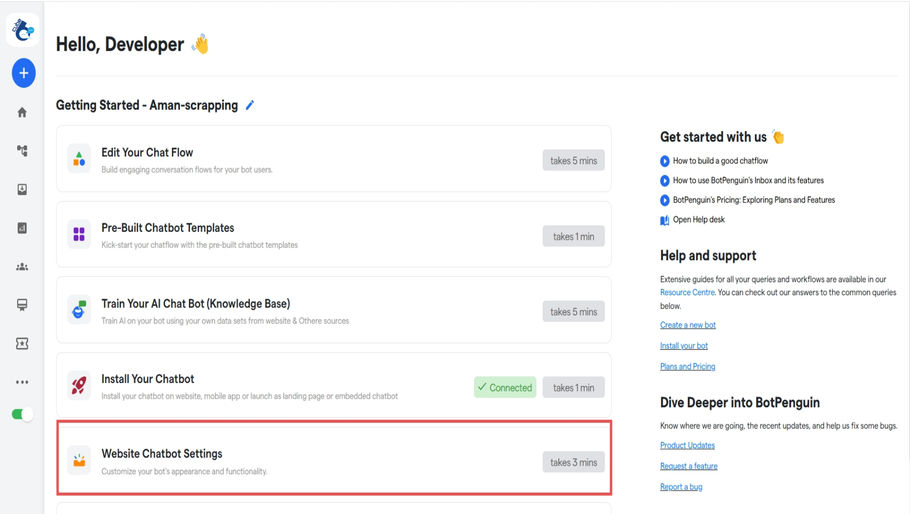This screenshot has width=910, height=514.
Task: Click the 'Hello, Developer' greeting heading
Action: [x=120, y=44]
